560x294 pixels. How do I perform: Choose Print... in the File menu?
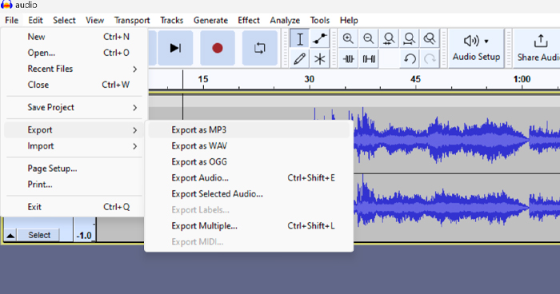[74, 185]
